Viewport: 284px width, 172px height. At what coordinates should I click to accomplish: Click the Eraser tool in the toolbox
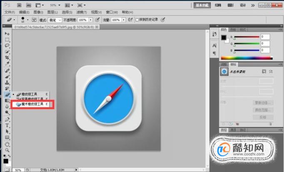point(7,94)
